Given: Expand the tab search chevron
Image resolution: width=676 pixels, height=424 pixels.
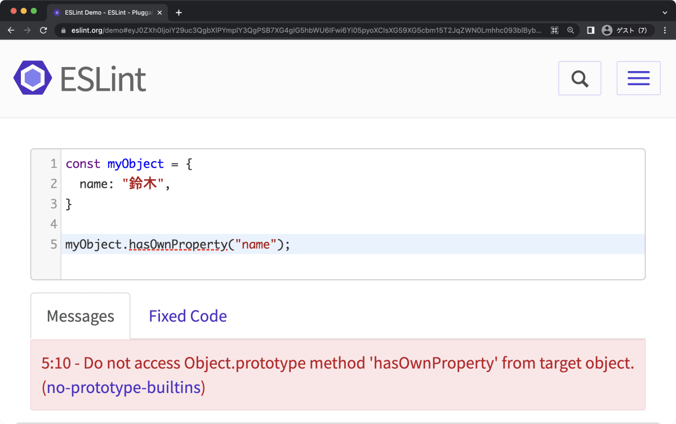Looking at the screenshot, I should pos(665,12).
